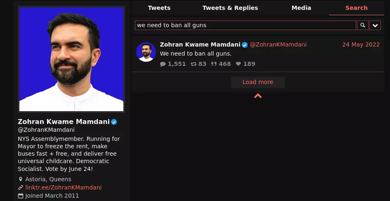
Task: Click the @ZohranKMamdani handle in the tweet
Action: tap(278, 44)
